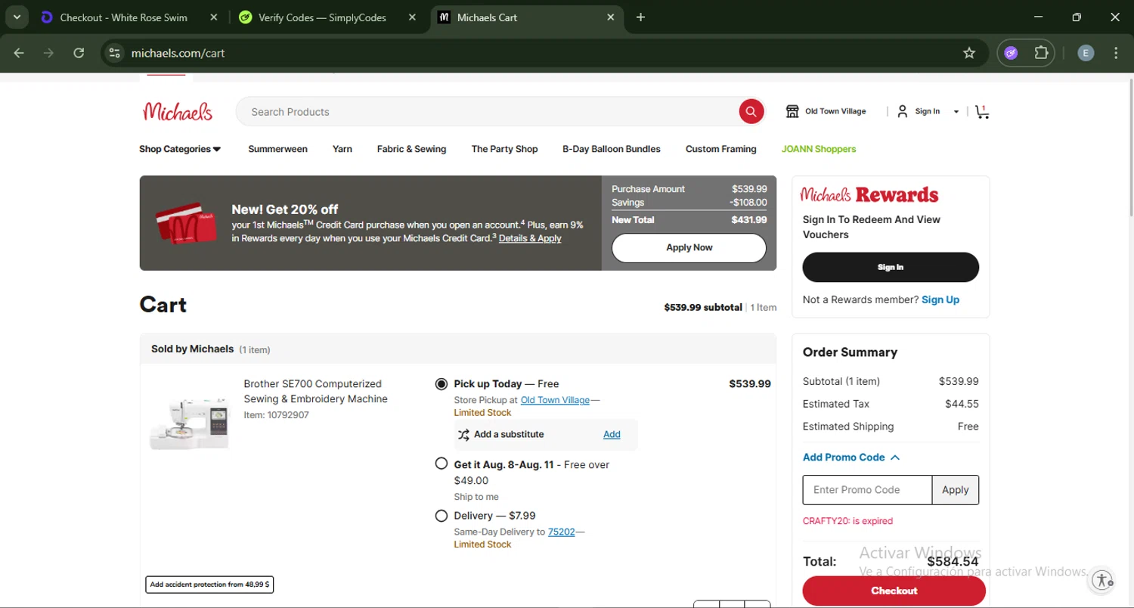The height and width of the screenshot is (608, 1134).
Task: Open the accessibility widget icon
Action: 1102,581
